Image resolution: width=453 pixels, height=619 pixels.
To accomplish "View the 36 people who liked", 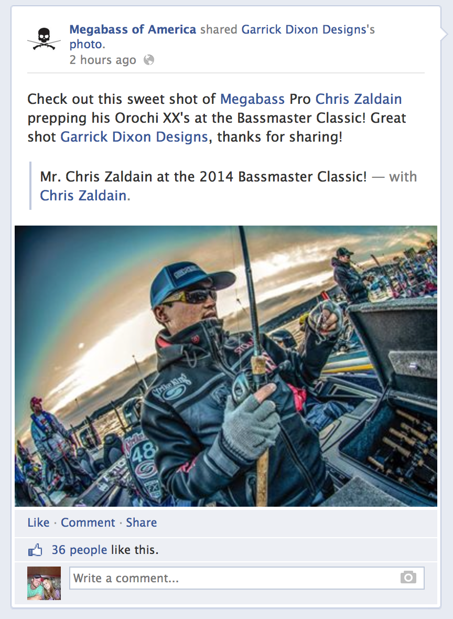I will pos(79,550).
